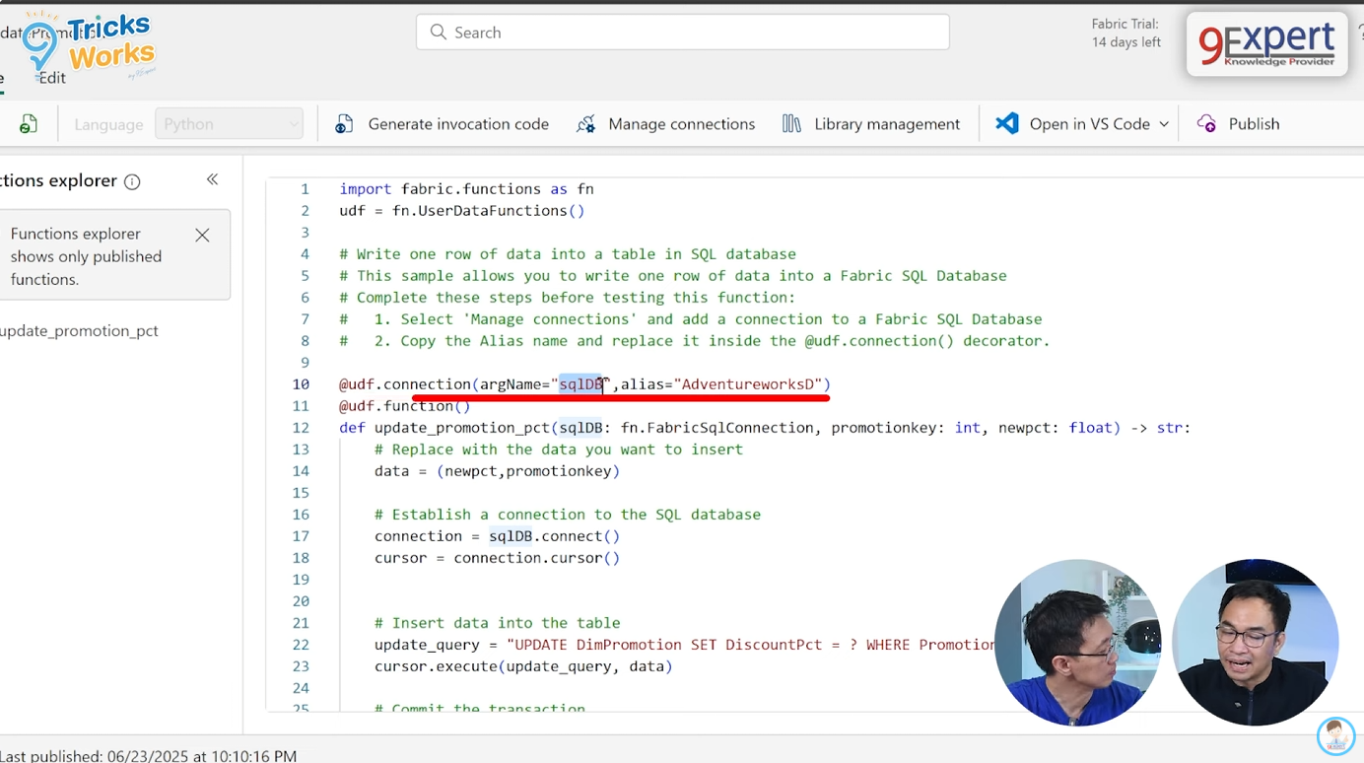Image resolution: width=1364 pixels, height=763 pixels.
Task: Click the Publish icon
Action: 1206,123
